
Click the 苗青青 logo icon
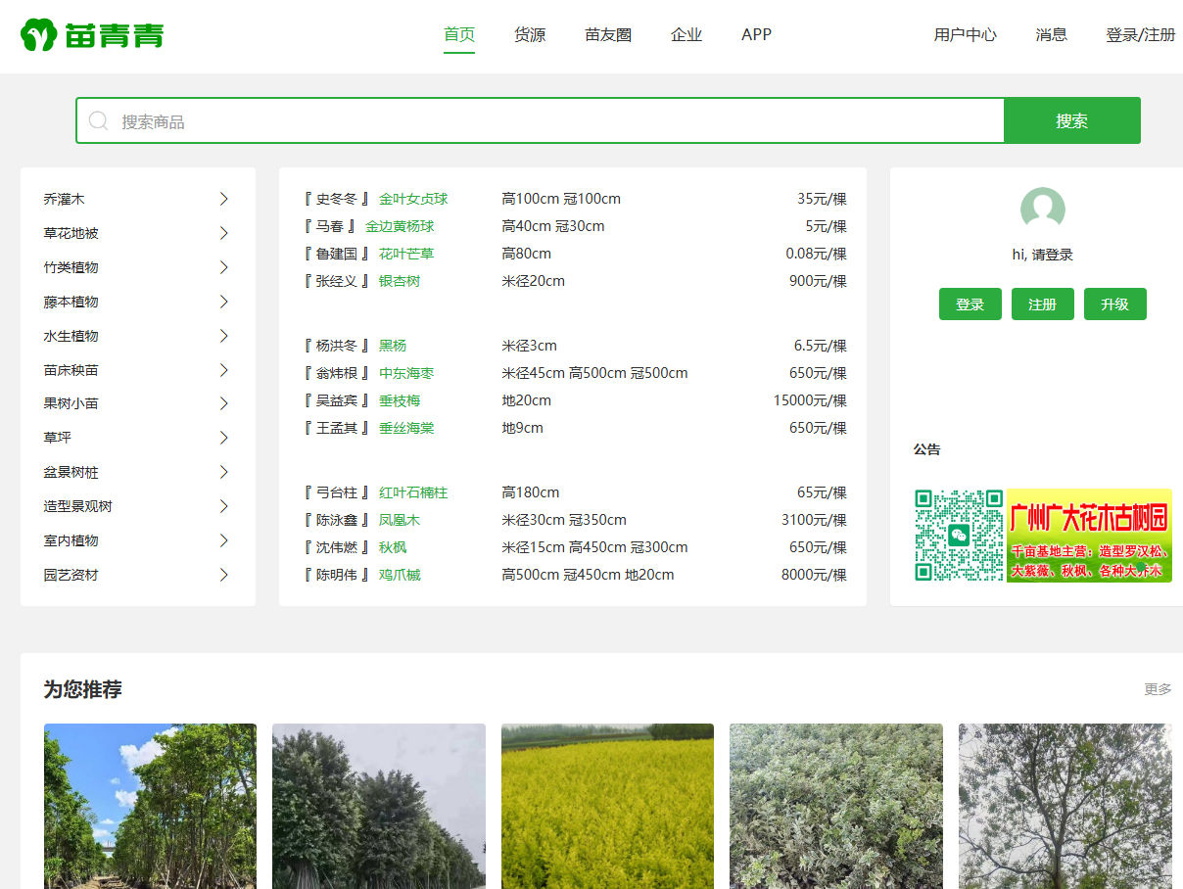[x=39, y=35]
